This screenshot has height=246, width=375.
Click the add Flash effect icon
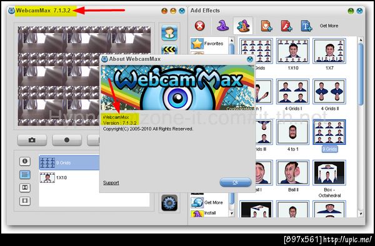click(x=286, y=26)
